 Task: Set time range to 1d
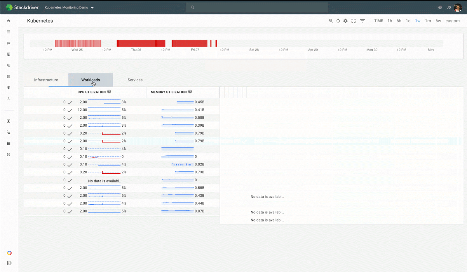coord(408,21)
